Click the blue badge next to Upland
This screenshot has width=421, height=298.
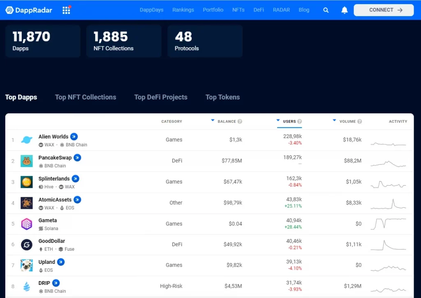tap(61, 262)
